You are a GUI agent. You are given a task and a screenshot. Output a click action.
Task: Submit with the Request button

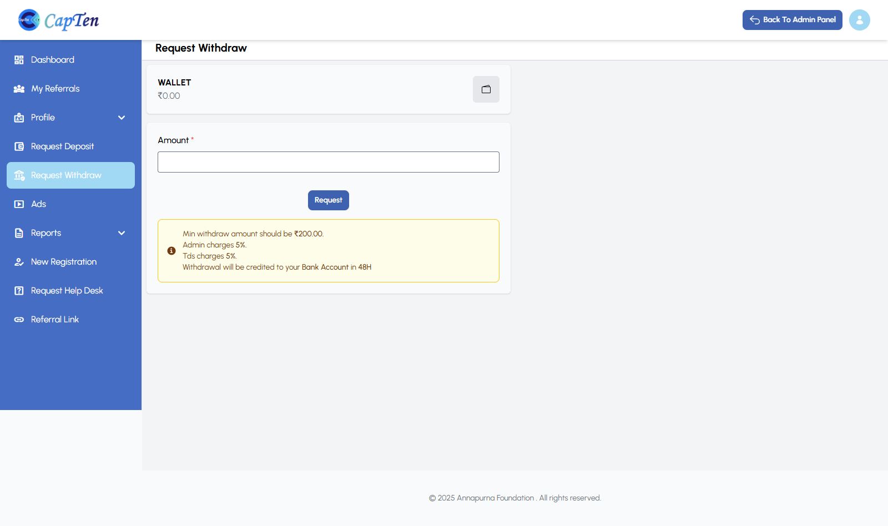329,200
